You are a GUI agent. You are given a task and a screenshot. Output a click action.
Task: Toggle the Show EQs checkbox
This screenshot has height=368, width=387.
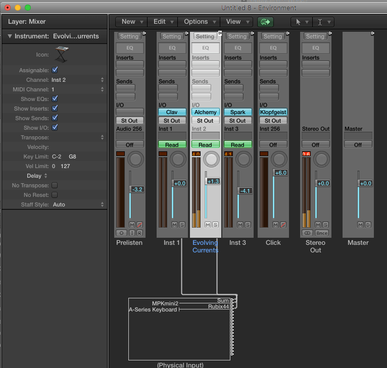click(55, 99)
